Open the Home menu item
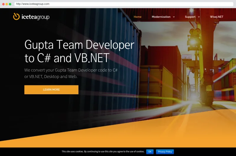236x156 pixels. (137, 17)
